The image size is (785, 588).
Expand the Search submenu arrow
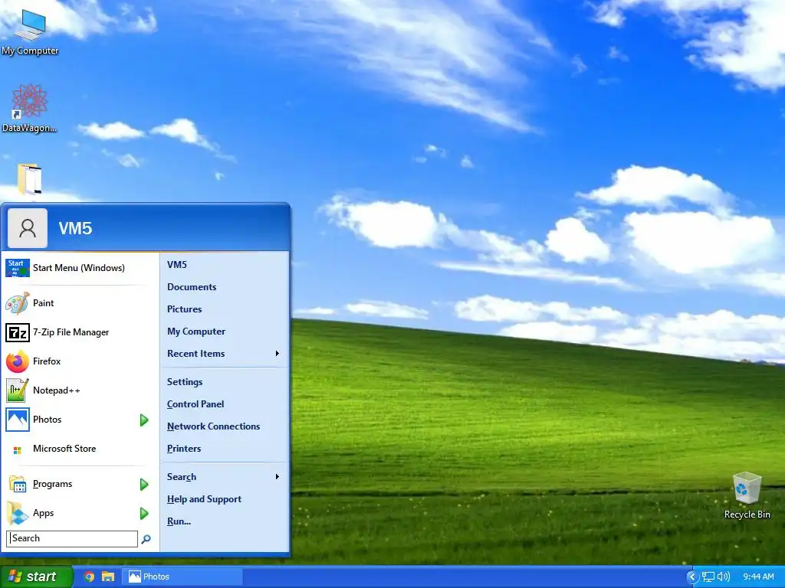click(277, 477)
